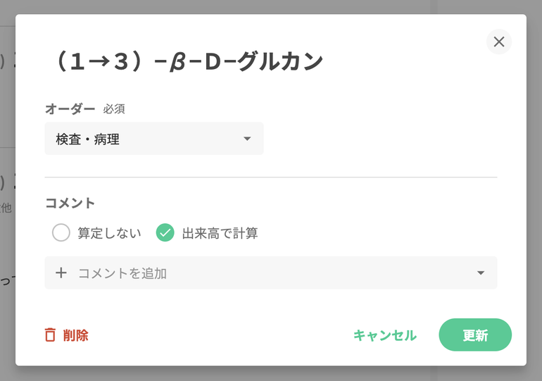Click the 出来高で計算 label text
Viewport: 542px width, 381px height.
point(220,233)
